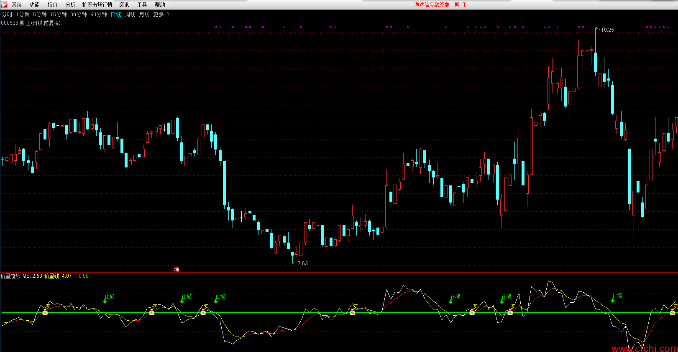Switch to the 周线 weekly chart
The width and height of the screenshot is (678, 352).
tap(130, 14)
